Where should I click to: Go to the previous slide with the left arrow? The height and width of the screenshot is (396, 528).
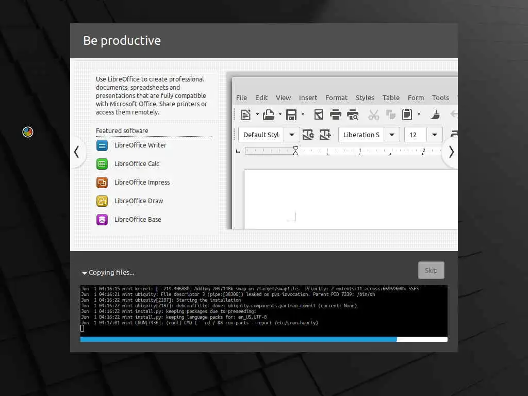[77, 152]
